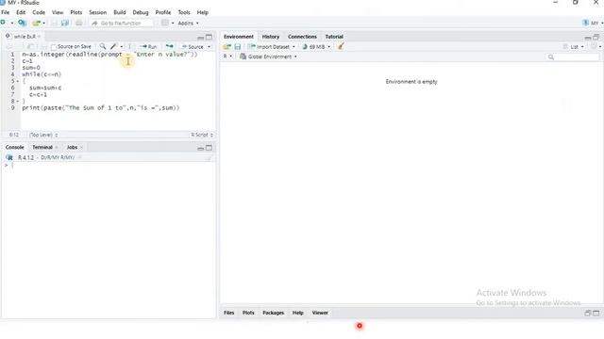Open the New File dropdown arrow
The height and width of the screenshot is (339, 604).
click(x=12, y=23)
